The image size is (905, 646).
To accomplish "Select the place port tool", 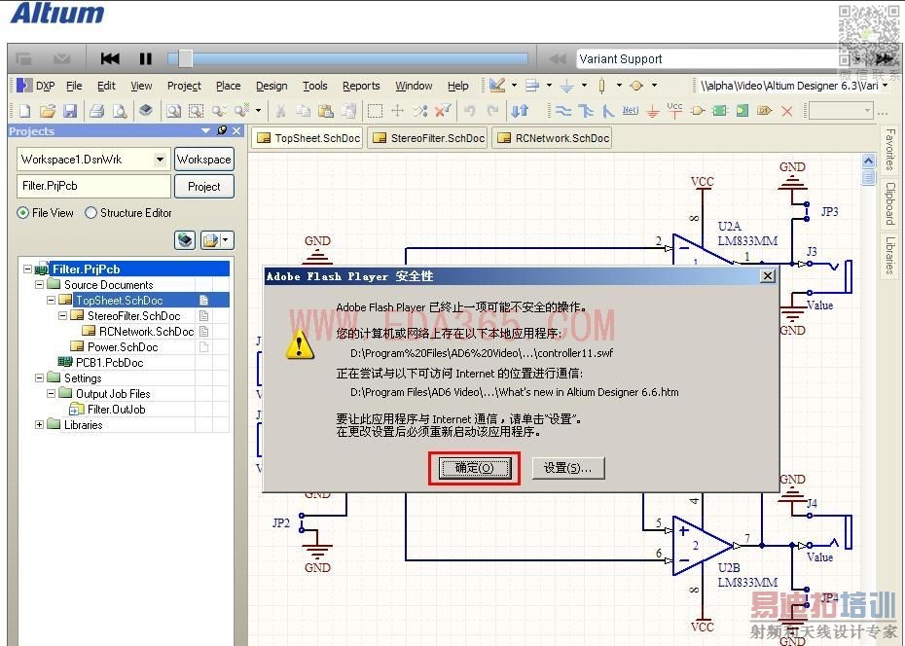I will pos(764,111).
